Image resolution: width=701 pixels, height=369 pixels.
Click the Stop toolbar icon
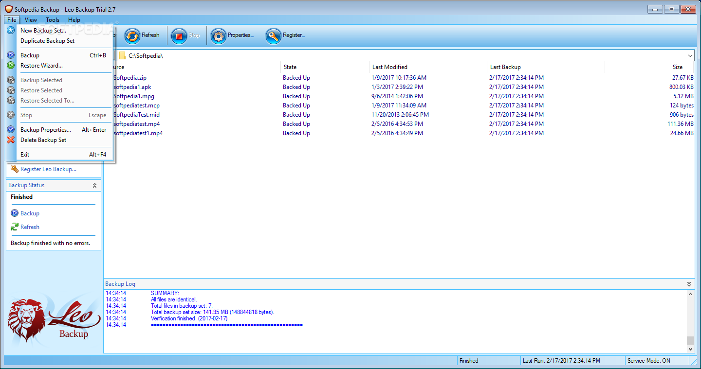[x=179, y=35]
